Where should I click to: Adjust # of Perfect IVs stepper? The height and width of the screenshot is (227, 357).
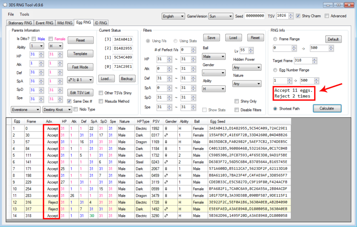pyautogui.click(x=193, y=50)
